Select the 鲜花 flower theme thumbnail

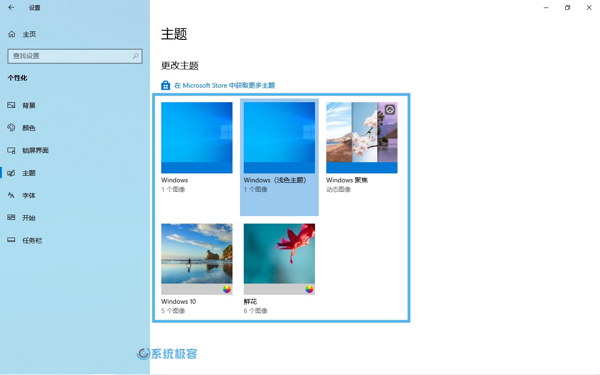tap(279, 259)
